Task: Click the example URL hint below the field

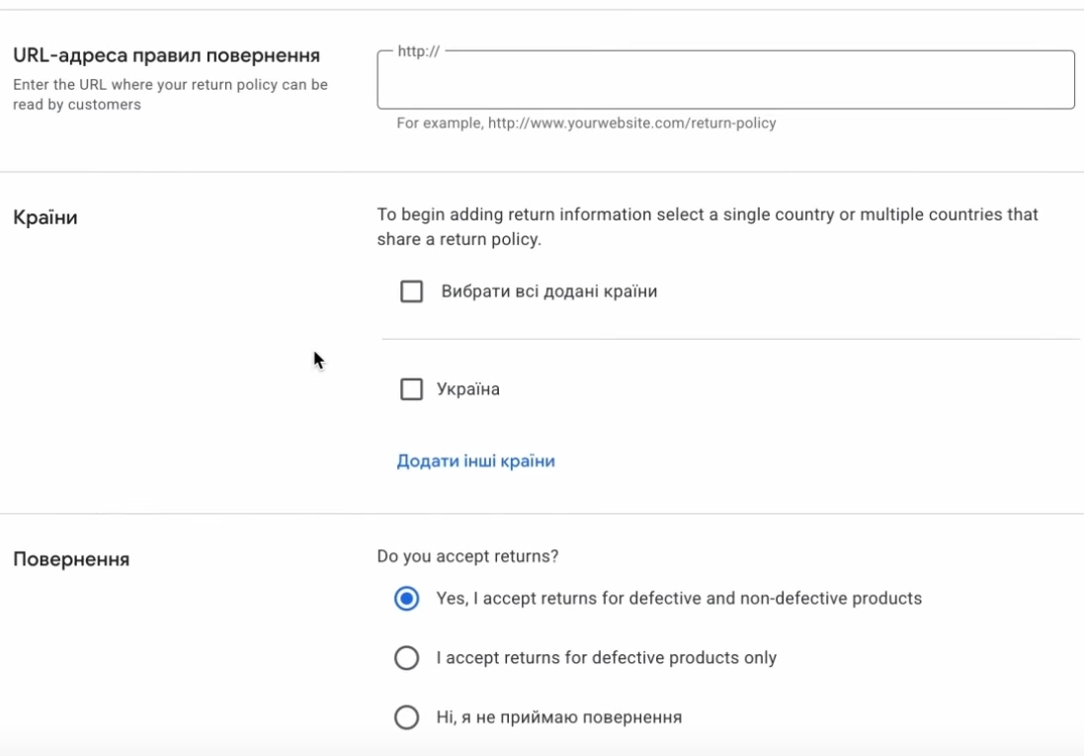Action: [586, 124]
